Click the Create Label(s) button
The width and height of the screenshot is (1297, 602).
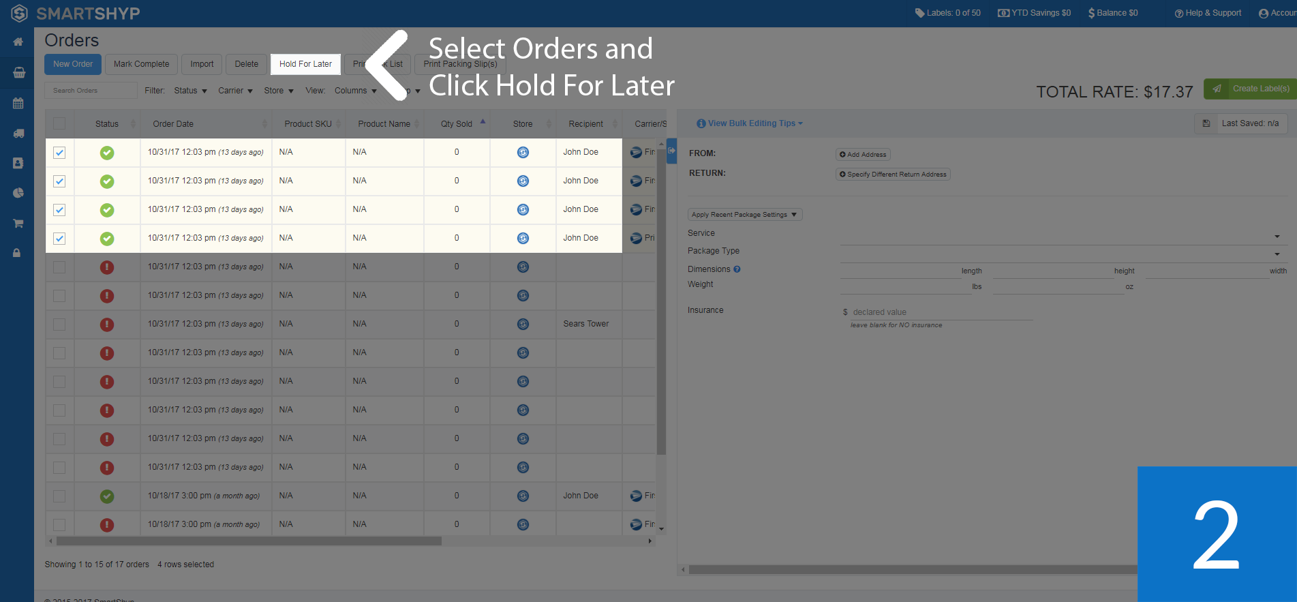pos(1251,89)
